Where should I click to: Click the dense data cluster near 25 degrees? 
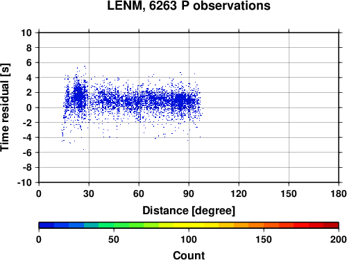[x=79, y=95]
